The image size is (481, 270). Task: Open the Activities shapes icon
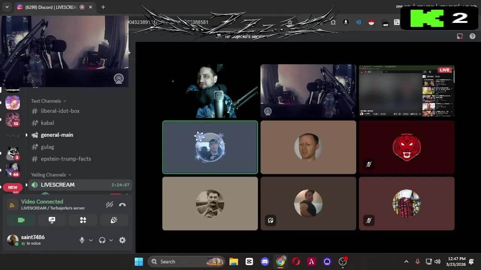tap(83, 220)
